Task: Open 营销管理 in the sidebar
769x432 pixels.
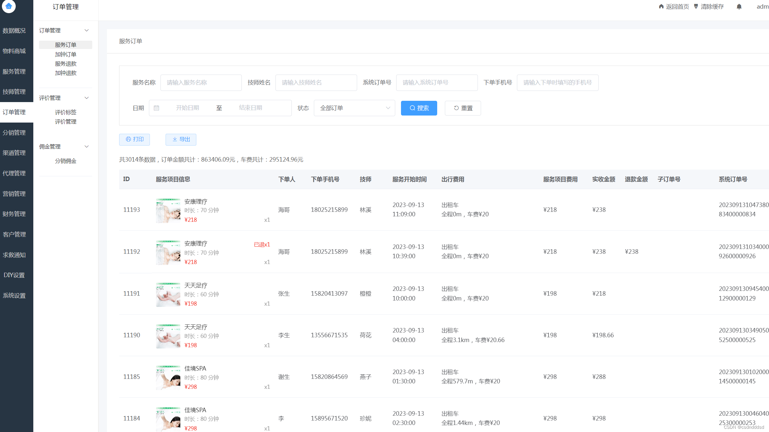Action: pyautogui.click(x=14, y=194)
